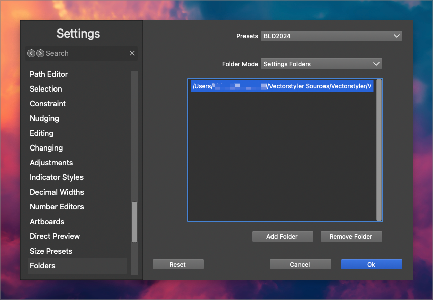Cancel the Settings dialog
This screenshot has width=433, height=300.
[x=300, y=264]
